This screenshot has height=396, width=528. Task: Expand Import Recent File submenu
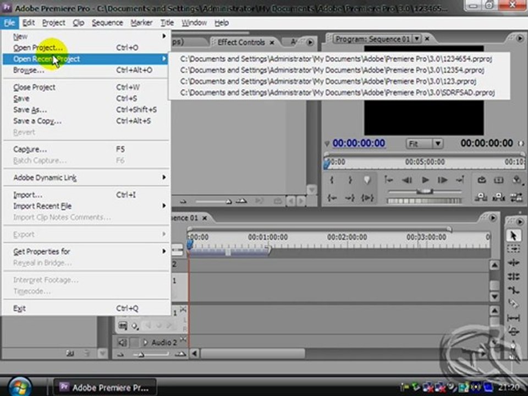[87, 206]
